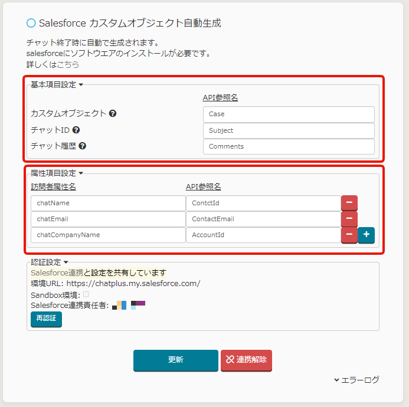This screenshot has width=409, height=407.
Task: Collapse the 属性項目設定 section
Action: 57,173
